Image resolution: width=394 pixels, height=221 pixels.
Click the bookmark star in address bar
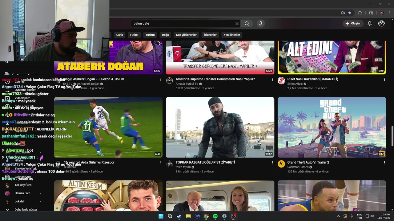[x=350, y=13]
